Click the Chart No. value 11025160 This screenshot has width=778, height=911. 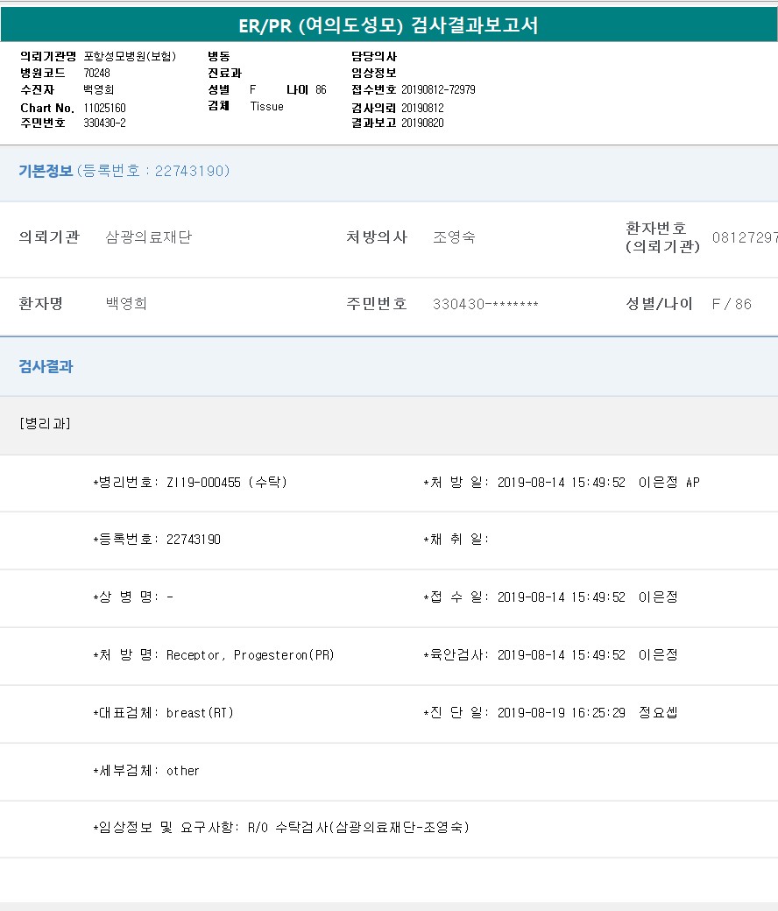point(104,108)
